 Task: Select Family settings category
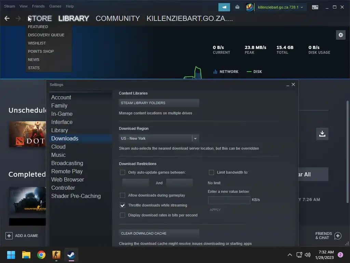click(x=59, y=105)
